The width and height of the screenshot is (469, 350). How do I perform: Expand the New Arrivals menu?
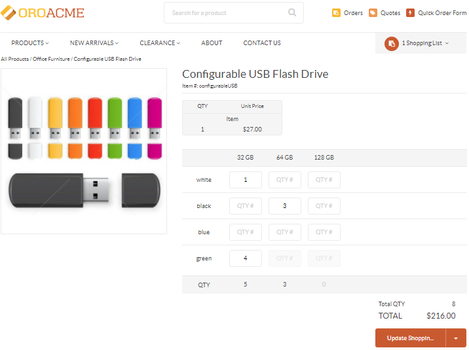(x=94, y=43)
